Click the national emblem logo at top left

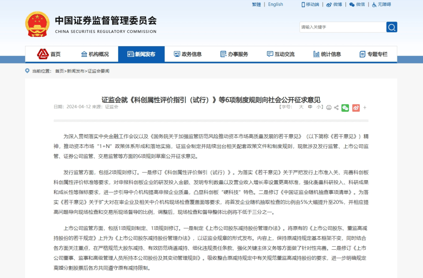coord(37,24)
